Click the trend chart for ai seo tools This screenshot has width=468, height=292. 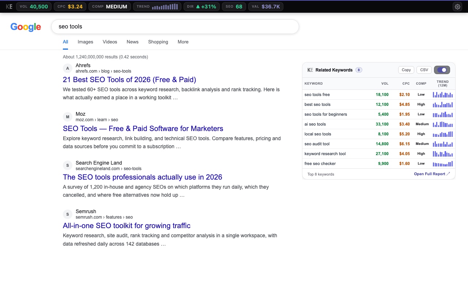443,124
